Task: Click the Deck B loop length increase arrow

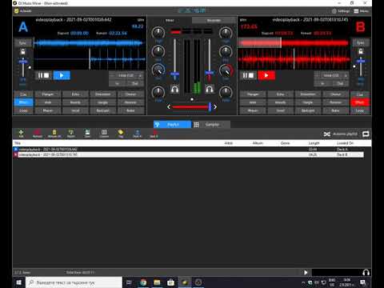Action: pos(346,76)
